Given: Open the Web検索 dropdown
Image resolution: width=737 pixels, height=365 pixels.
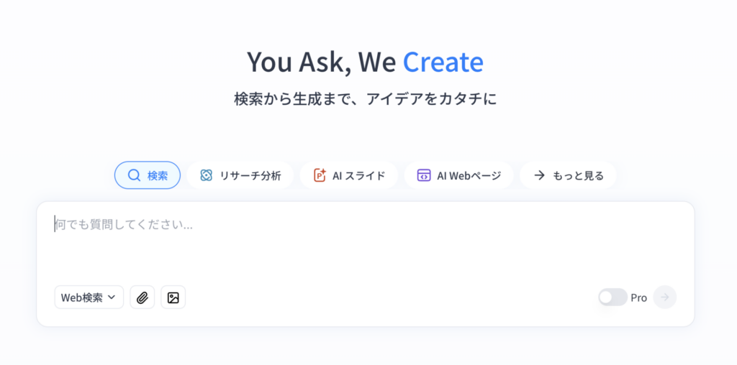Looking at the screenshot, I should point(89,297).
